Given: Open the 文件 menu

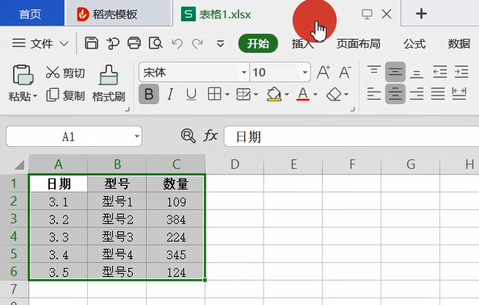Looking at the screenshot, I should [40, 44].
